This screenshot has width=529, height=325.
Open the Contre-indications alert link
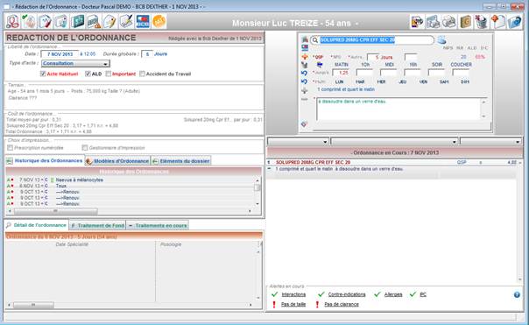coord(347,294)
